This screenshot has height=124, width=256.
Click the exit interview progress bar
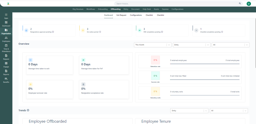(205, 79)
